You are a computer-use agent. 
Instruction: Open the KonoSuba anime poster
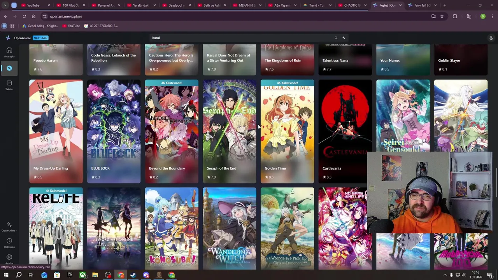pos(172,229)
